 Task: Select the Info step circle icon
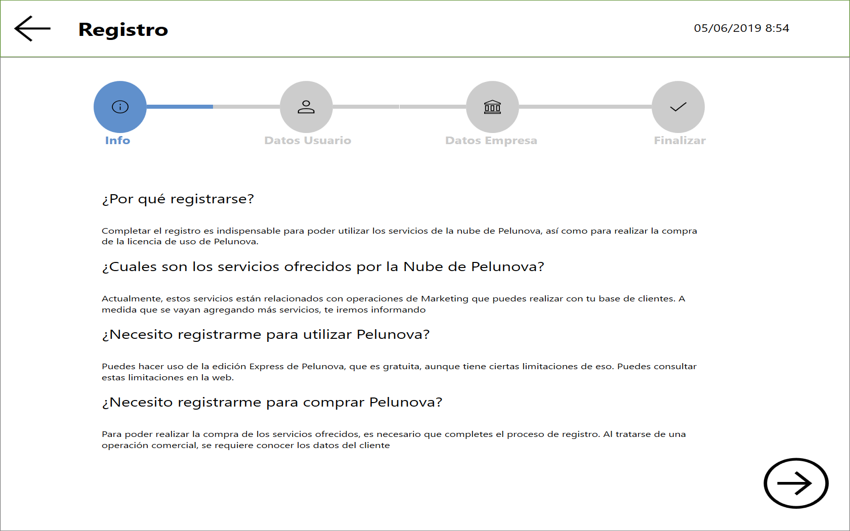(120, 107)
